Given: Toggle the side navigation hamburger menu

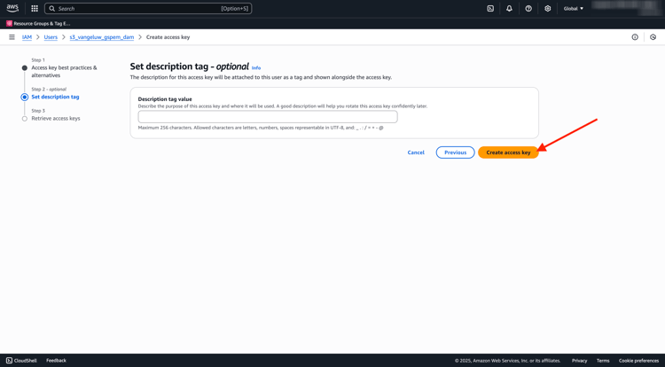Looking at the screenshot, I should pos(12,37).
